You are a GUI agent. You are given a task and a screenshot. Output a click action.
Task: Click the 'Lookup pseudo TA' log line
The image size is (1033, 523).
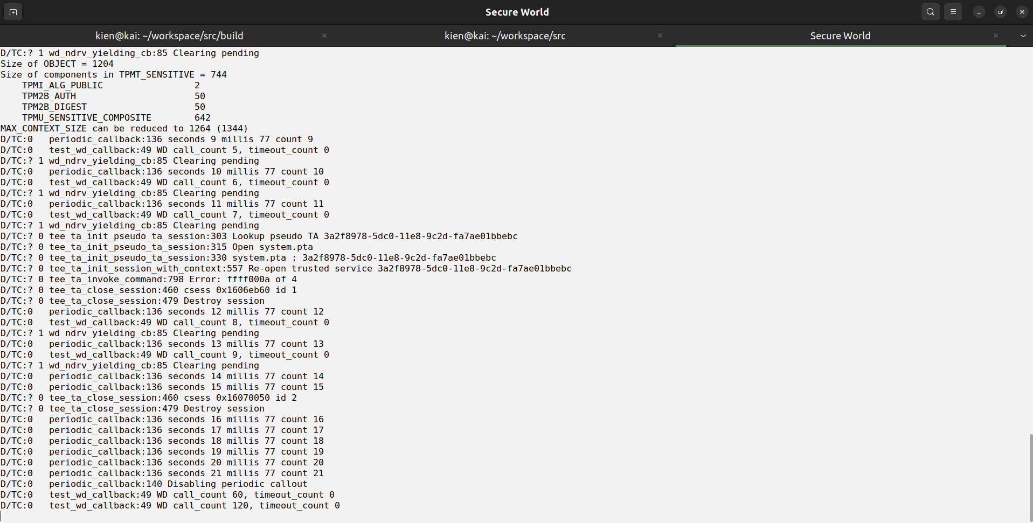tap(259, 236)
